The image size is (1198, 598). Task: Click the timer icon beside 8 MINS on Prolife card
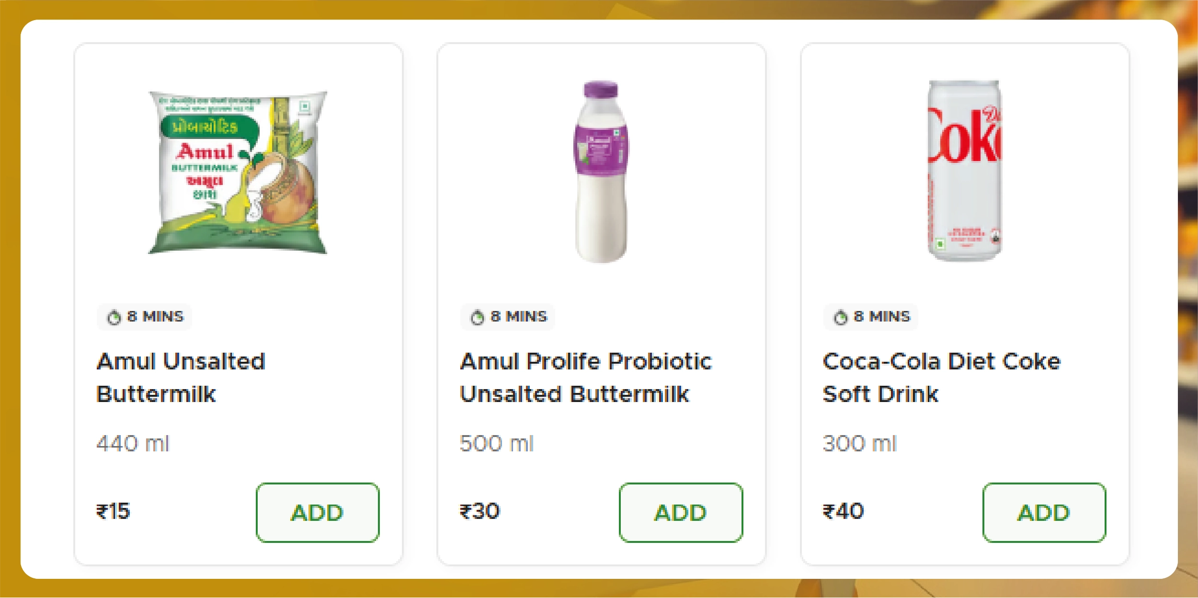pyautogui.click(x=477, y=317)
